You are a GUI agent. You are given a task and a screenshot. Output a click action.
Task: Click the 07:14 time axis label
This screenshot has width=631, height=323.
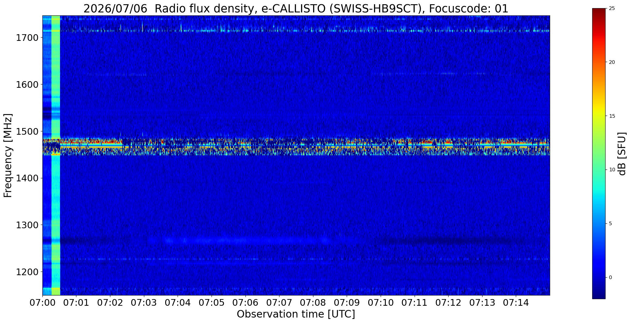[516, 303]
